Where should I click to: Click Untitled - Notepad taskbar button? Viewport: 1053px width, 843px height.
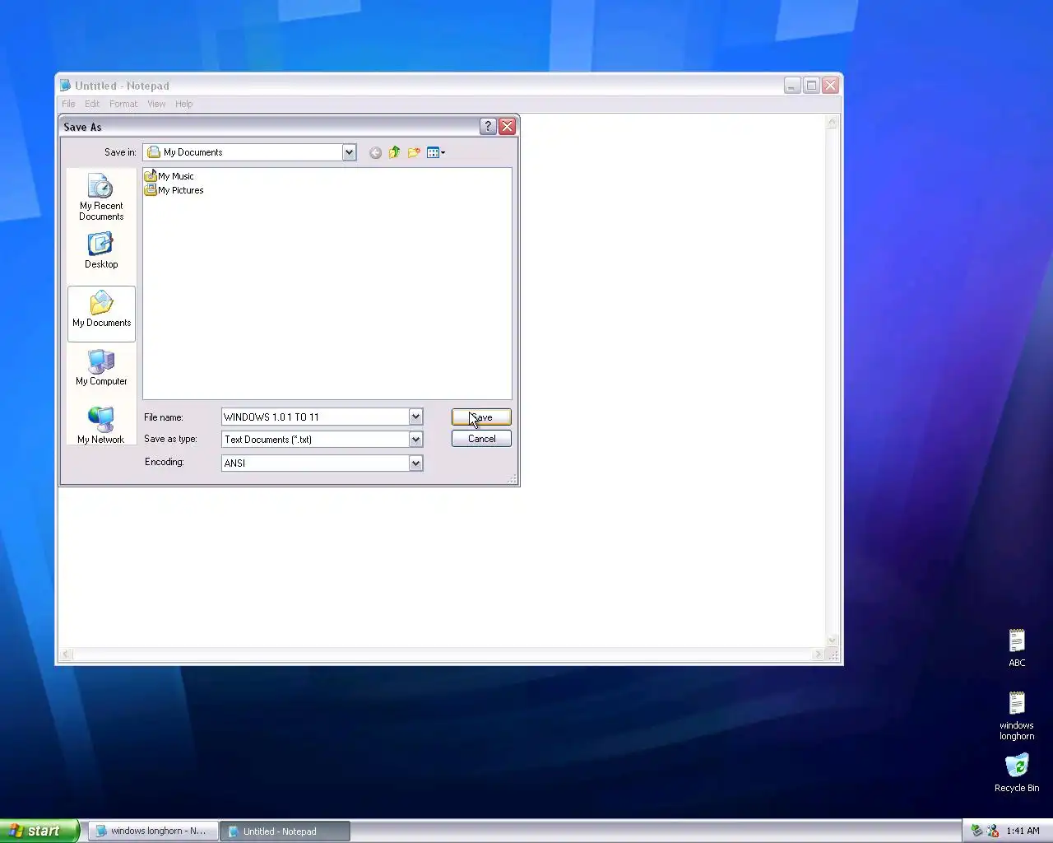(x=285, y=831)
